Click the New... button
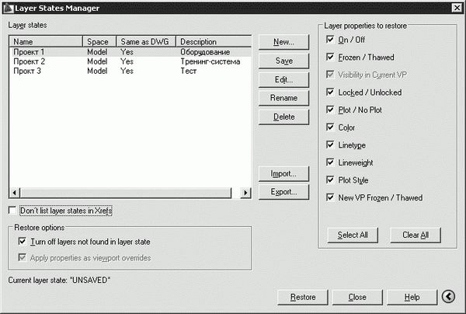The image size is (466, 314). coord(283,42)
